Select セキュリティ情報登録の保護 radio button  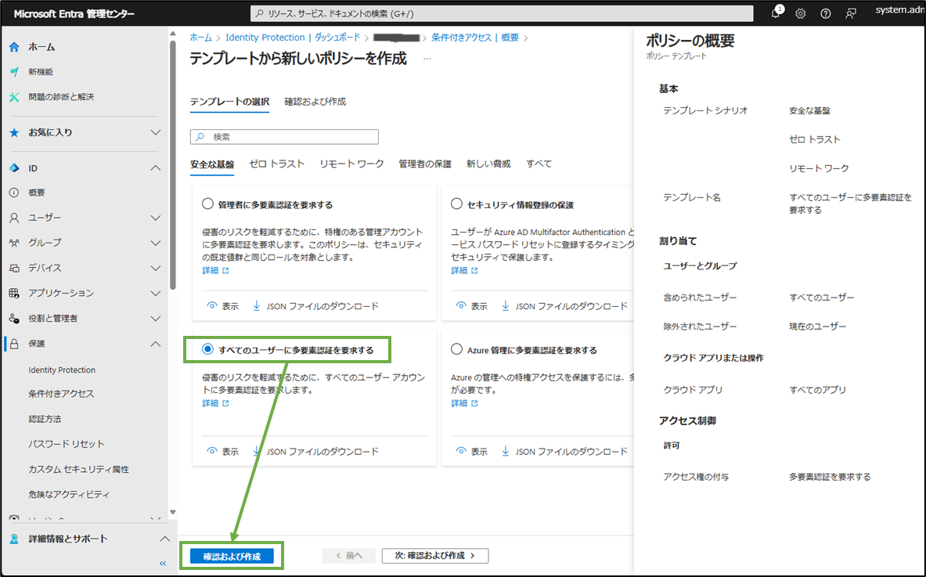(456, 204)
